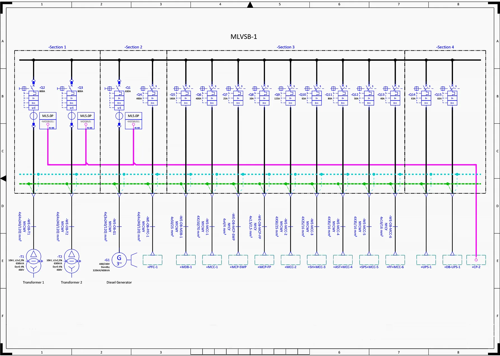Click +PFC-1 destination box
The image size is (500, 356).
pyautogui.click(x=152, y=260)
